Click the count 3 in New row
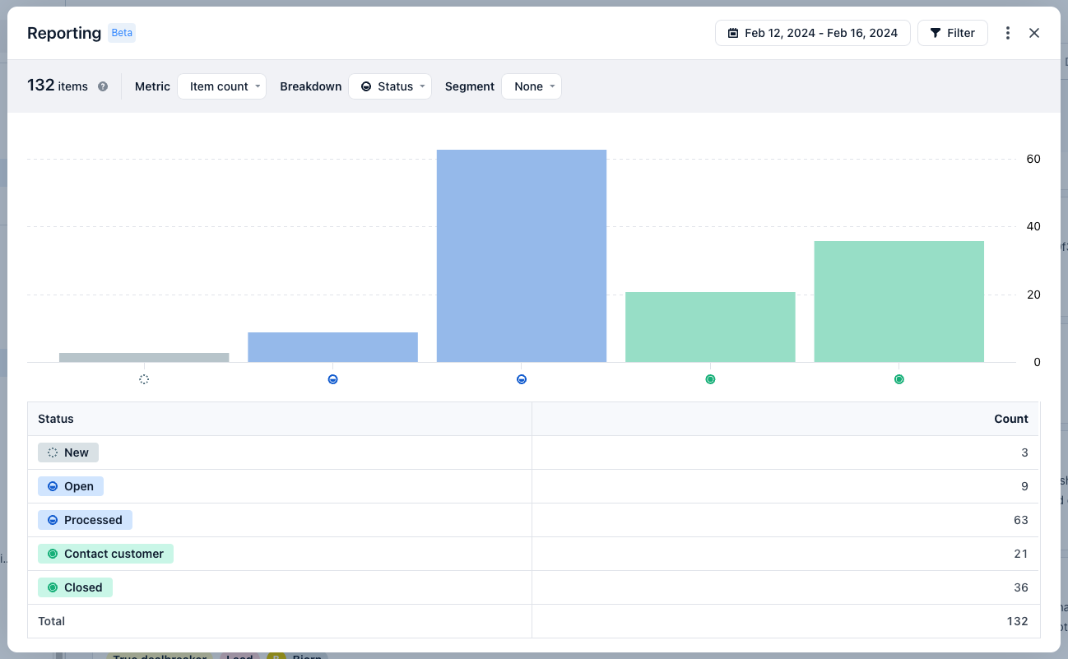Image resolution: width=1068 pixels, height=659 pixels. (1025, 452)
